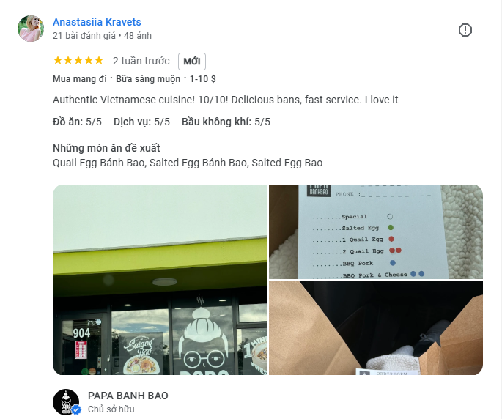Click the 'Bầu không khí: 5/5' rating
The image size is (502, 419).
[226, 122]
